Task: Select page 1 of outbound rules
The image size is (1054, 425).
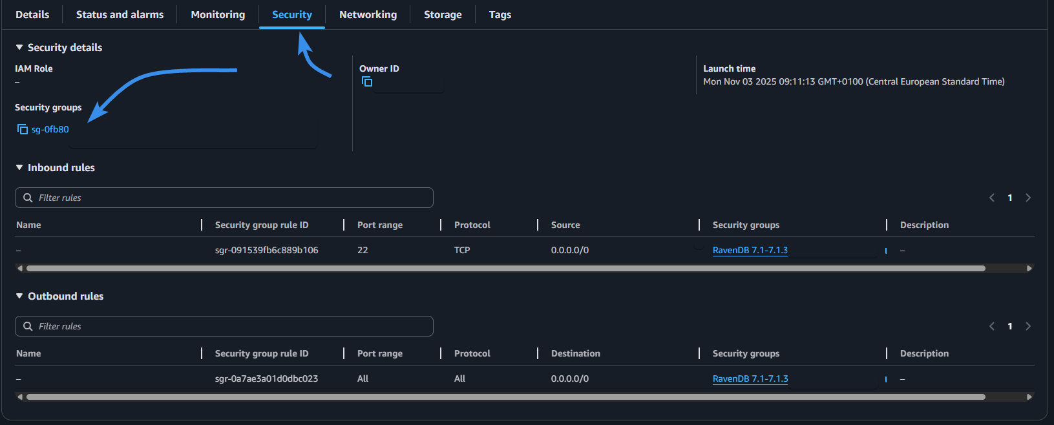Action: (x=1010, y=326)
